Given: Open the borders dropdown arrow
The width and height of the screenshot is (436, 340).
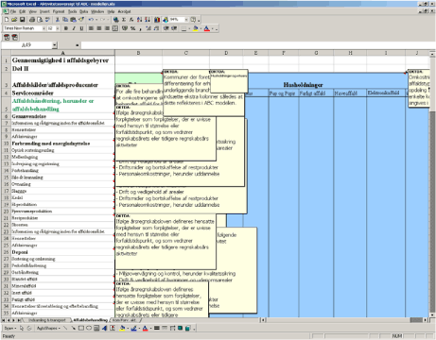Looking at the screenshot, I should (x=189, y=28).
